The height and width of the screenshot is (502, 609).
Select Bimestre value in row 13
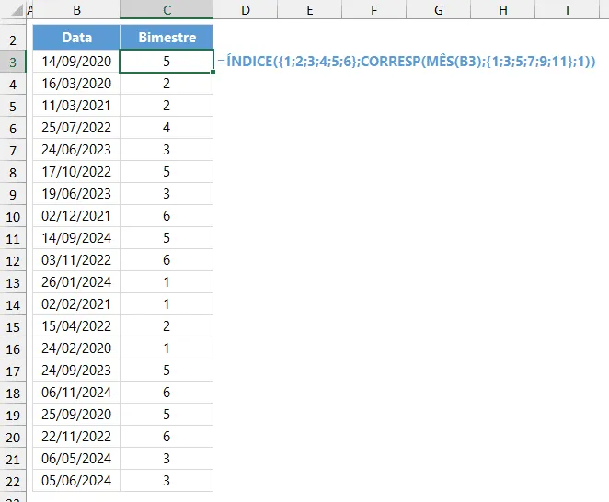pos(167,282)
